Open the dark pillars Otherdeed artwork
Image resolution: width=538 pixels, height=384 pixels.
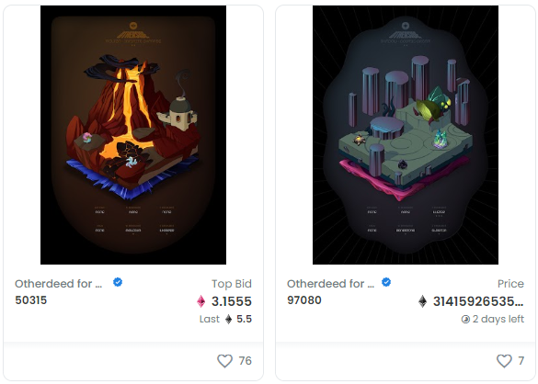pyautogui.click(x=406, y=135)
